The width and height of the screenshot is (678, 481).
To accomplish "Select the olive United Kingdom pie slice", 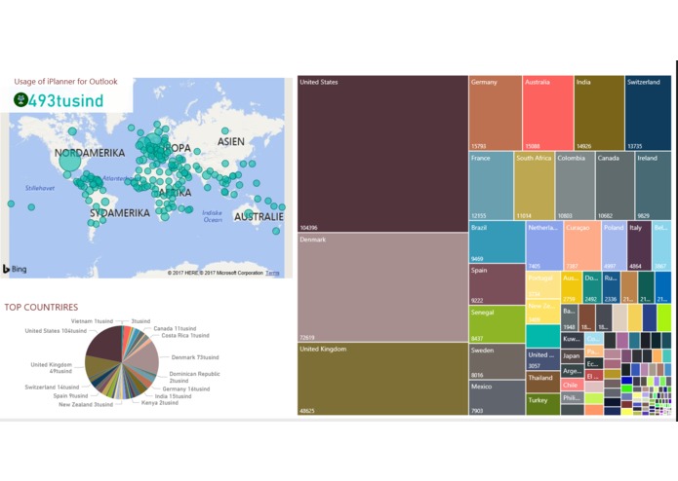I will point(99,367).
